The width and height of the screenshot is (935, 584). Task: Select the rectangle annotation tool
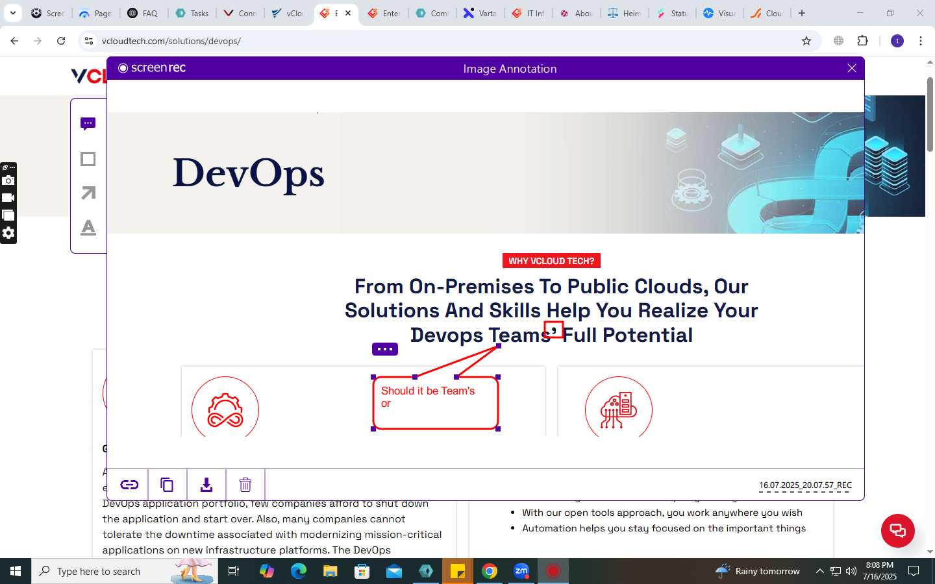88,159
